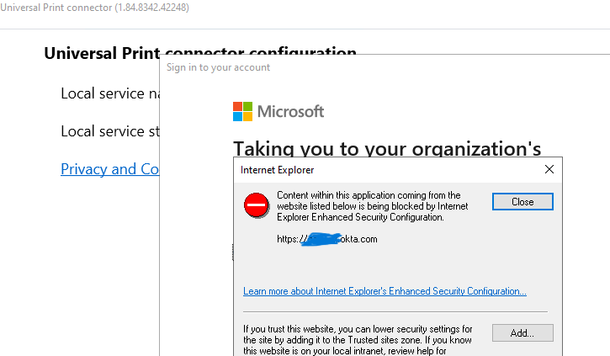Open the Enhanced Security Configuration learn more link

(385, 291)
